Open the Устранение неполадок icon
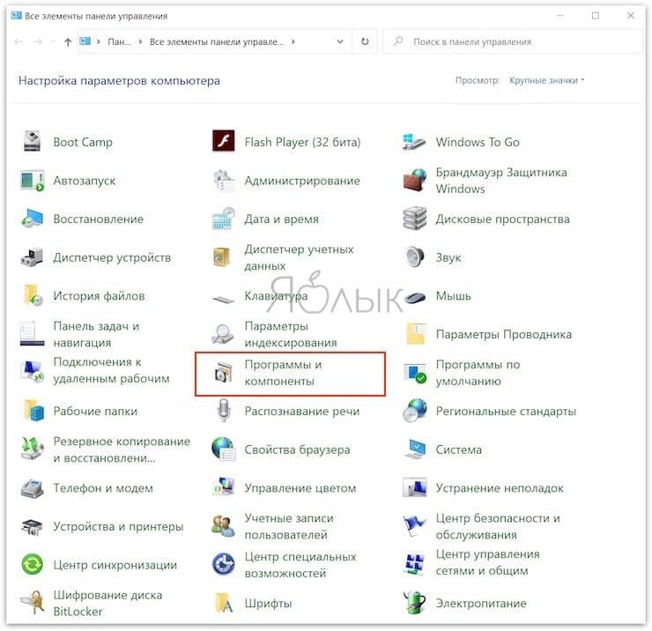The height and width of the screenshot is (631, 652). tap(415, 487)
